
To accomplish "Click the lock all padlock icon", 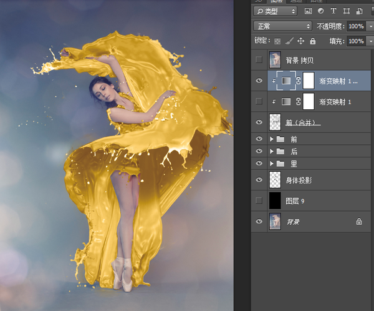I will 313,41.
